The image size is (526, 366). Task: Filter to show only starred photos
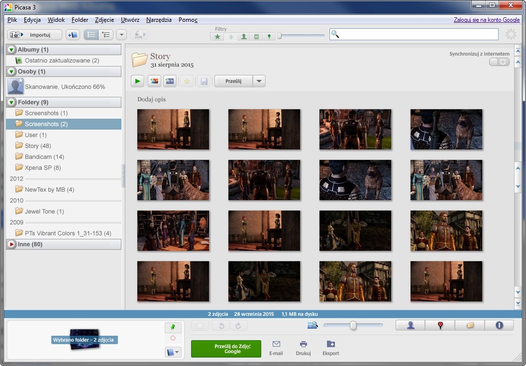[217, 36]
